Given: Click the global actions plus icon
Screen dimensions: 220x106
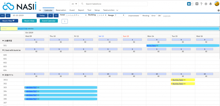Looking at the screenshot, I should 197,4.
